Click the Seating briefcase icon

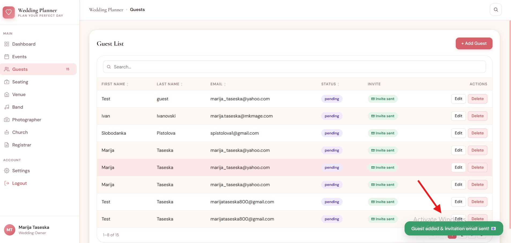tap(7, 82)
